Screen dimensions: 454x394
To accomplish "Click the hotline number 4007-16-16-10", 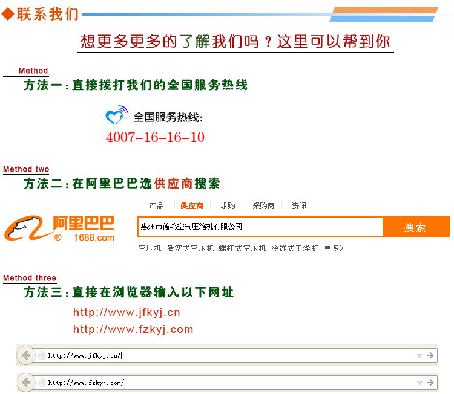I will (x=155, y=137).
